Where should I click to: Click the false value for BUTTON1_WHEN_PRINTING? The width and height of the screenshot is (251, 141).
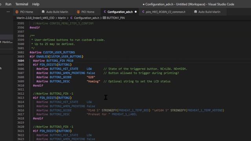click(x=91, y=73)
